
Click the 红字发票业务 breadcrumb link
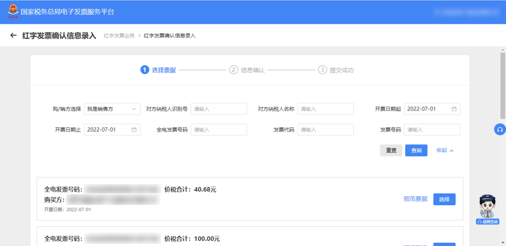click(119, 36)
